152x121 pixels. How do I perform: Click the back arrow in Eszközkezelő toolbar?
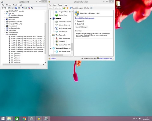coord(3,8)
